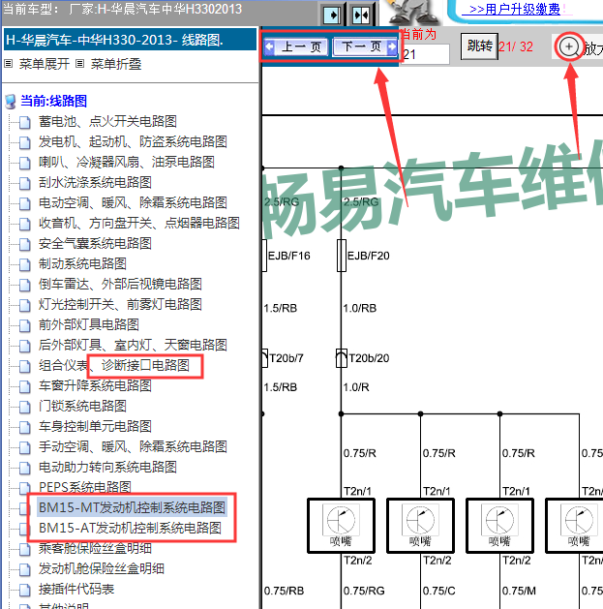Open 收音机、方向盘开关、点烟器电路图

pos(139,223)
